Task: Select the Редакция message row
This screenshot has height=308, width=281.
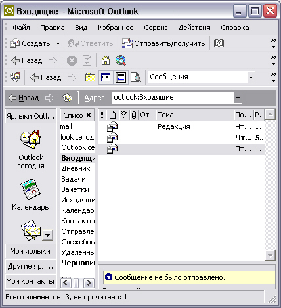Action: point(181,126)
